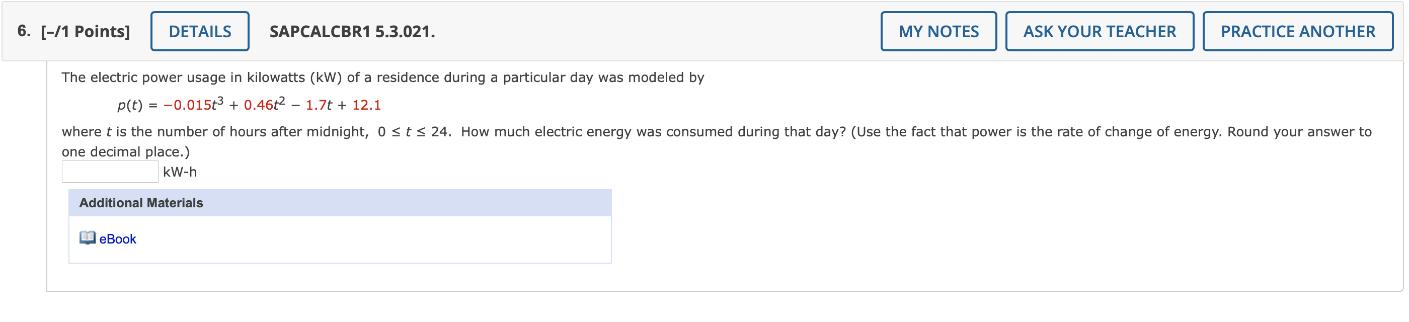Click the points indicator [-/1 Points]
The height and width of the screenshot is (322, 1409).
pos(84,31)
